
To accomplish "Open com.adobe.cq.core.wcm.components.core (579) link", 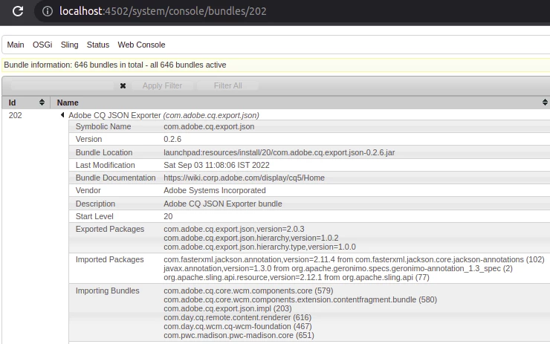I will [x=248, y=291].
